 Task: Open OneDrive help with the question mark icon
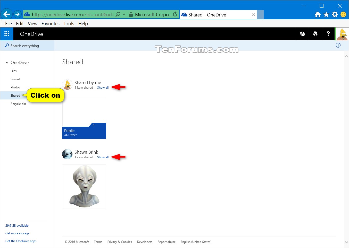click(328, 34)
